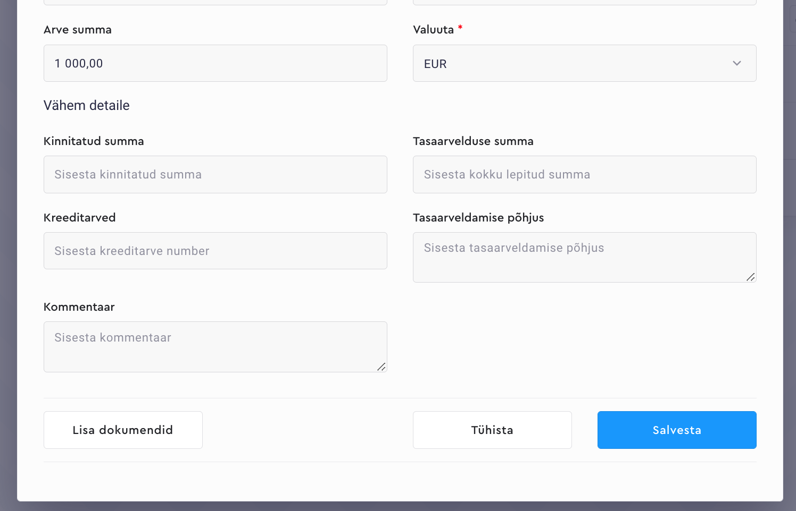796x511 pixels.
Task: Click the Kreeditarved number input
Action: tap(215, 251)
